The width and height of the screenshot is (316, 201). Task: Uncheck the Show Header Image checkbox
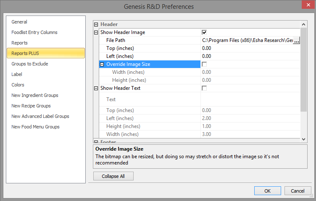pyautogui.click(x=204, y=32)
